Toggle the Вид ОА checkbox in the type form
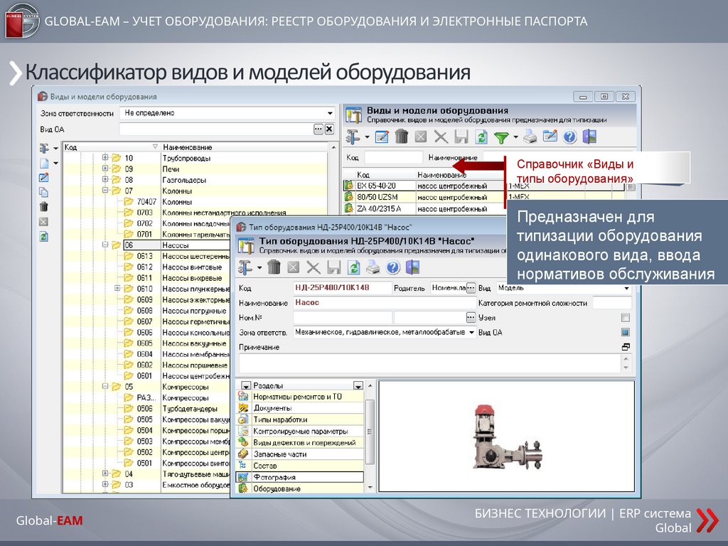 pos(626,333)
